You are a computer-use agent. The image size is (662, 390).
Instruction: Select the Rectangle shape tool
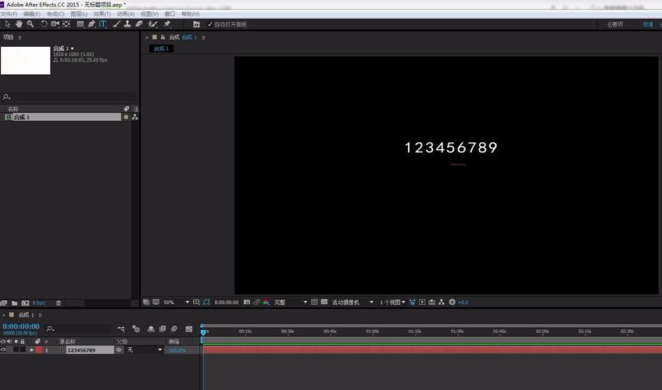click(x=80, y=24)
